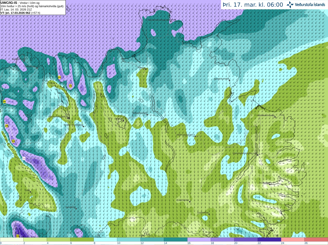Select the Vatnsskarð eystra station label
The width and height of the screenshot is (328, 245).
(x=265, y=115)
